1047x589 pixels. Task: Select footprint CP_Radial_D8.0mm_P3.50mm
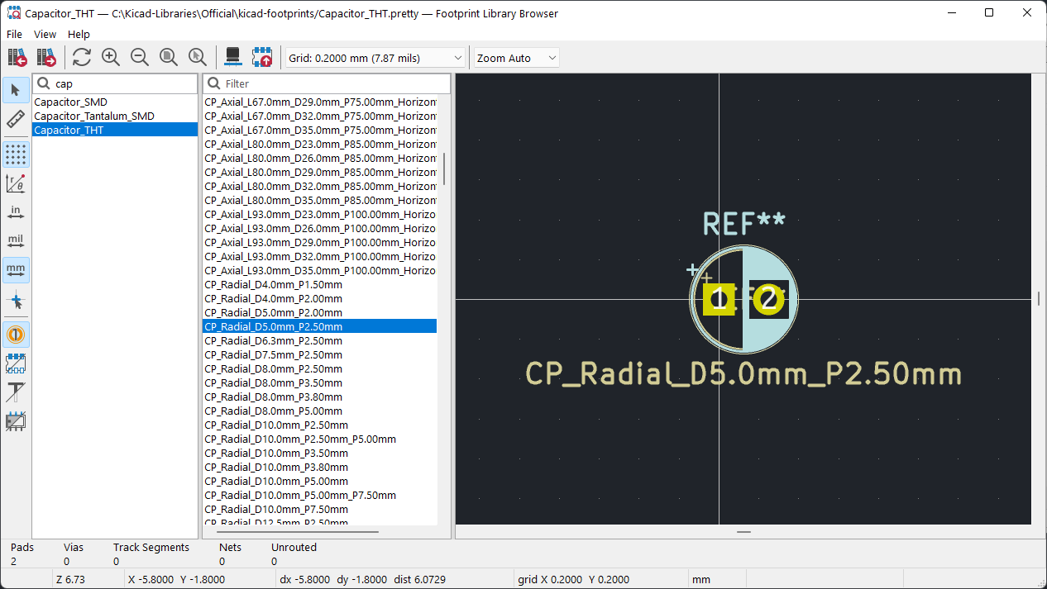(320, 383)
